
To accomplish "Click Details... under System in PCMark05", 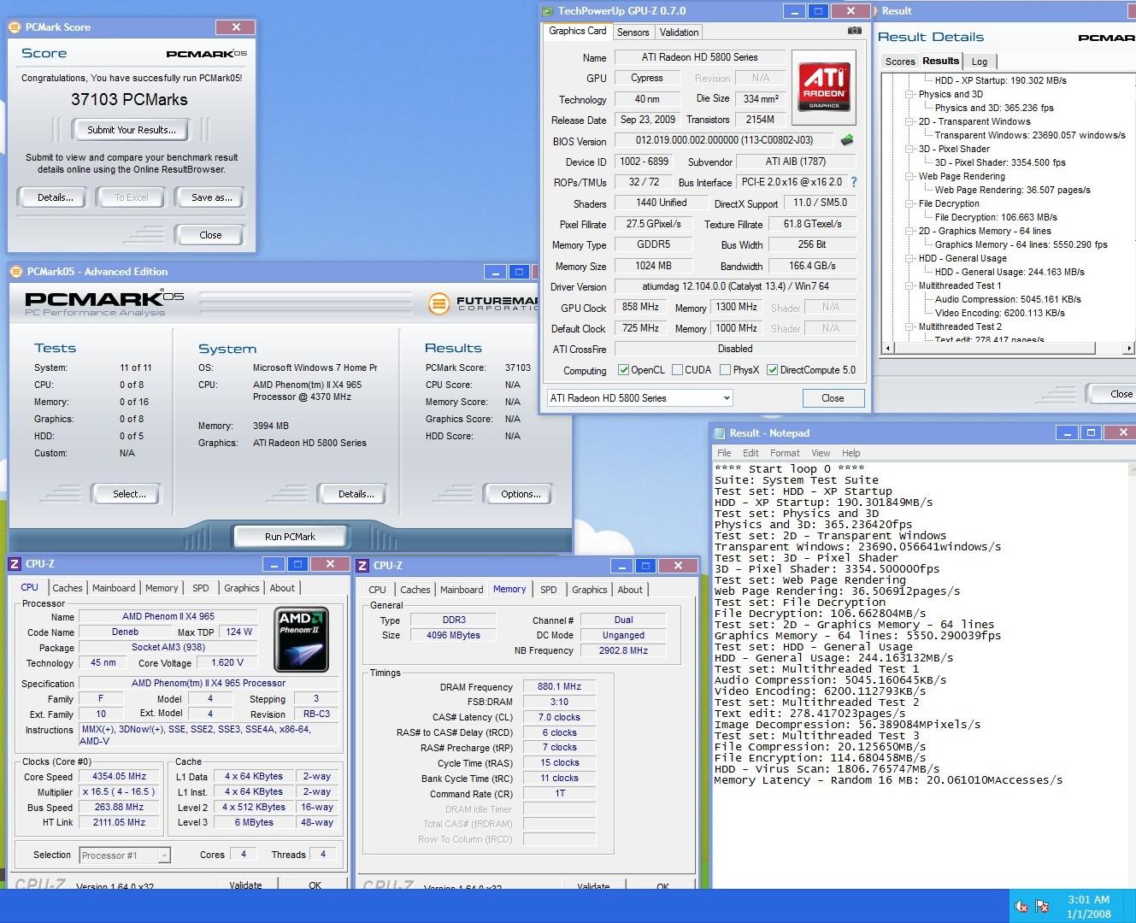I will [356, 494].
